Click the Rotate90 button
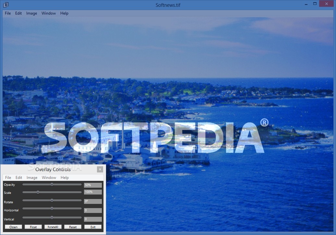 click(53, 227)
